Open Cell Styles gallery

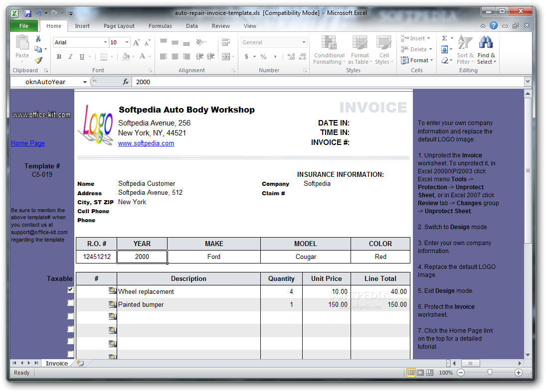[x=384, y=50]
